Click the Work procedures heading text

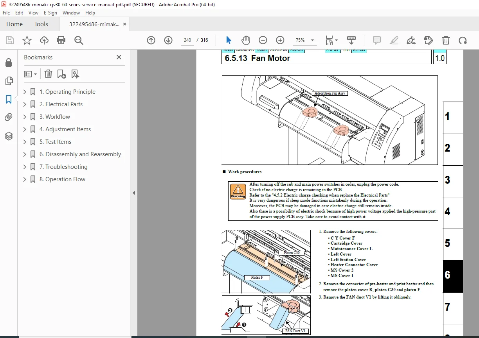pyautogui.click(x=245, y=172)
